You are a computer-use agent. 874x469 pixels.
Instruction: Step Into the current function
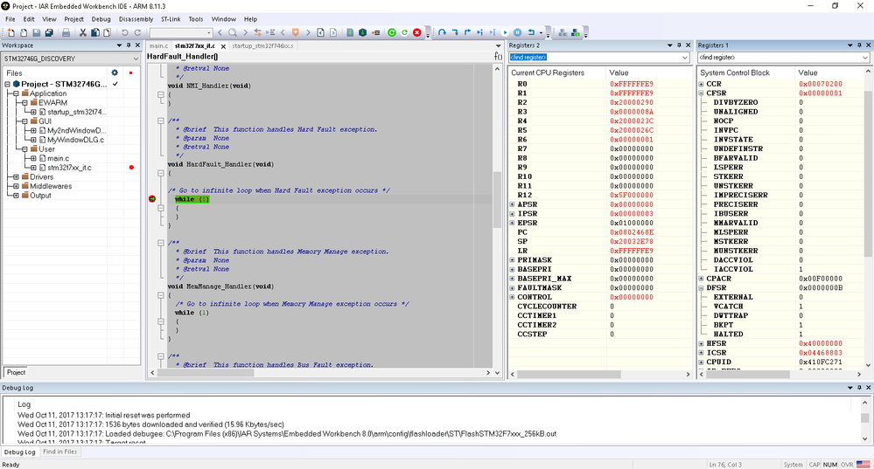click(455, 33)
